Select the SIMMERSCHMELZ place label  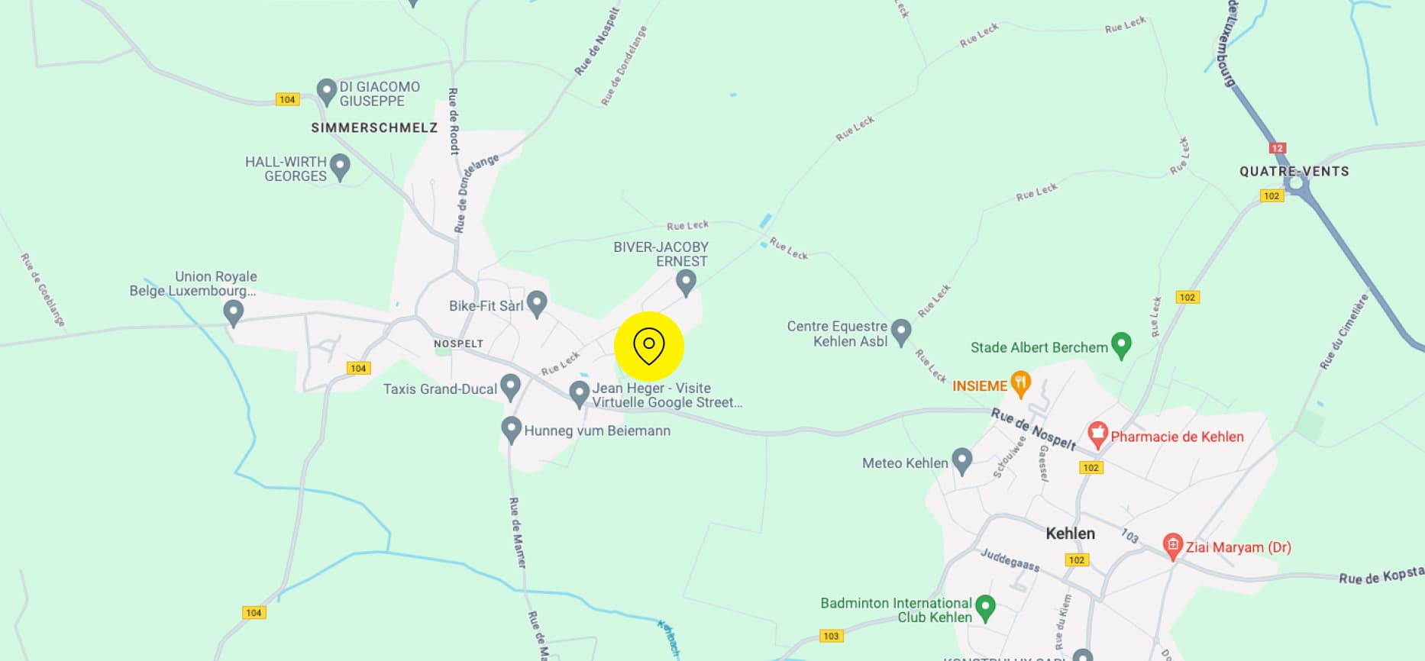[x=374, y=127]
